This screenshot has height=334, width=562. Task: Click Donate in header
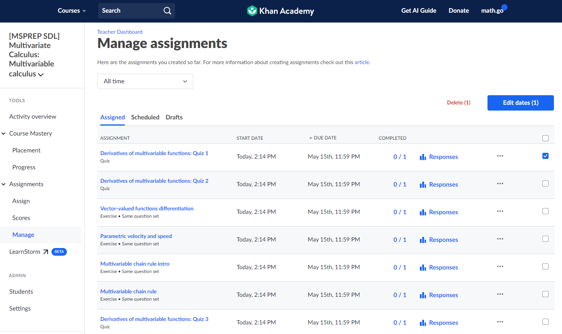459,11
